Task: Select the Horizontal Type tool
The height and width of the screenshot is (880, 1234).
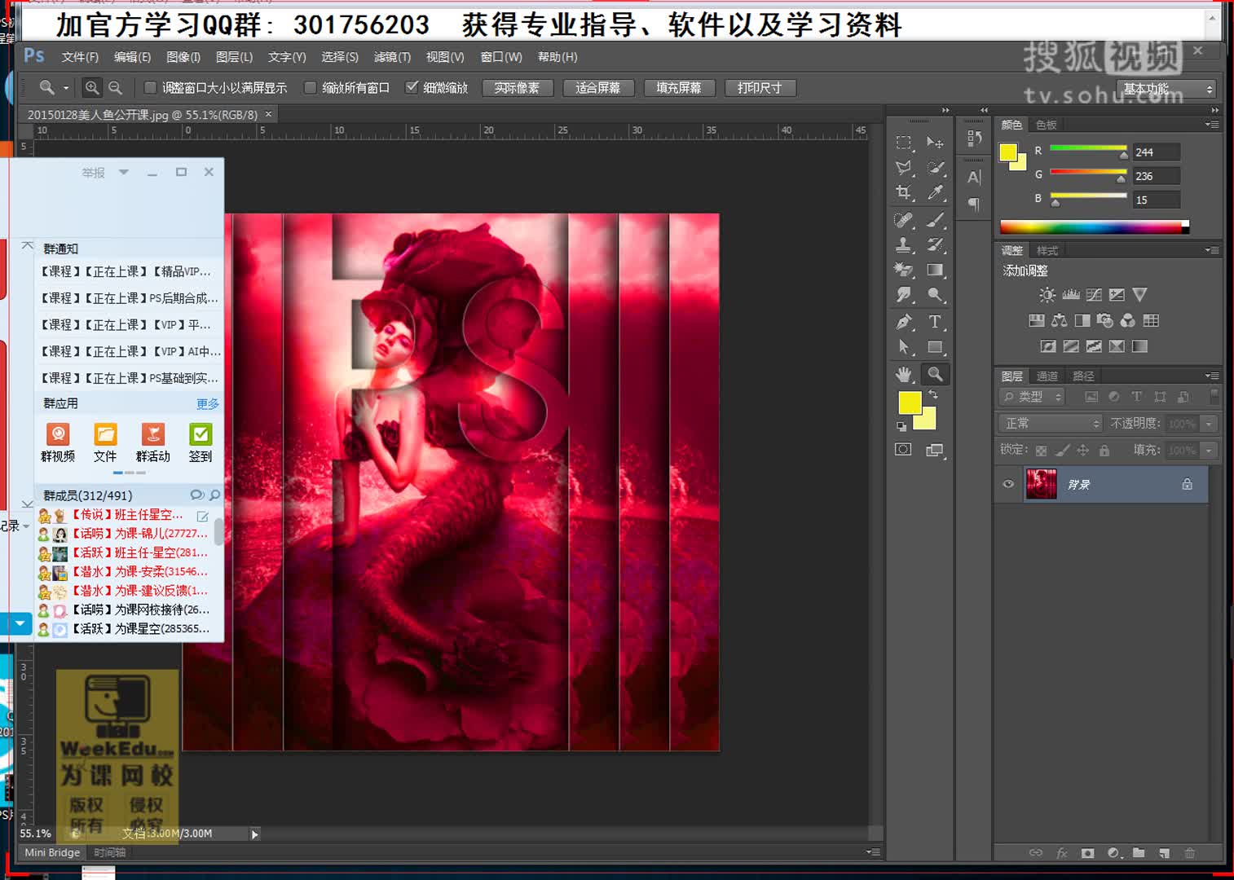Action: tap(935, 322)
